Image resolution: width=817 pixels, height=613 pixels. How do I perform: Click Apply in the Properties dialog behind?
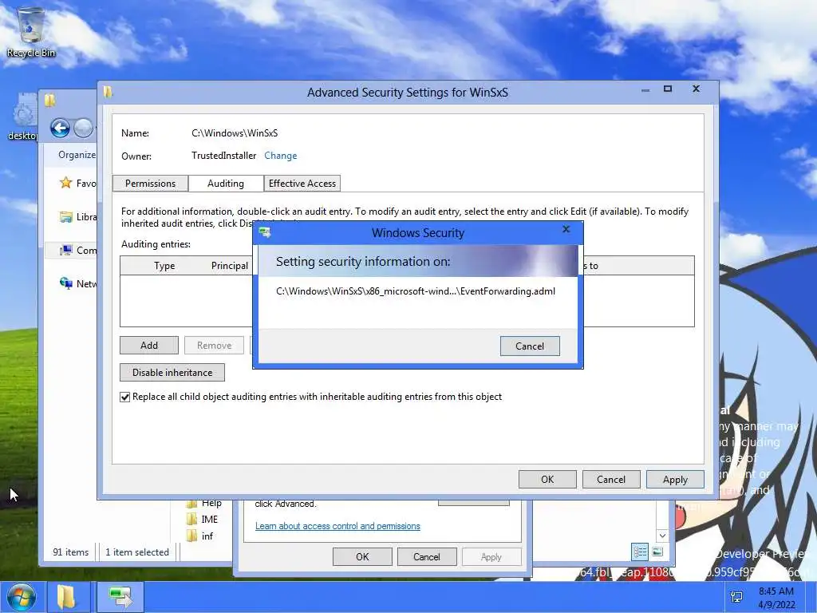(x=491, y=556)
